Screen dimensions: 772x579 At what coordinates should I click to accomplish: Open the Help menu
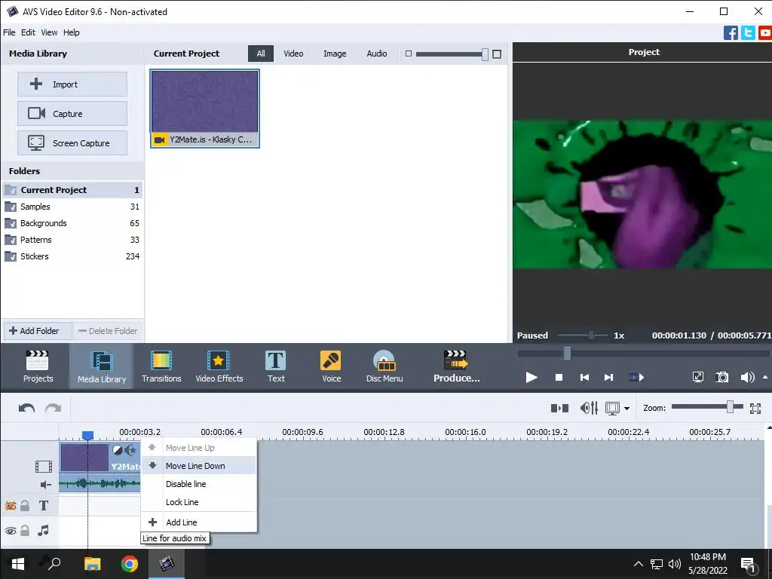coord(71,32)
